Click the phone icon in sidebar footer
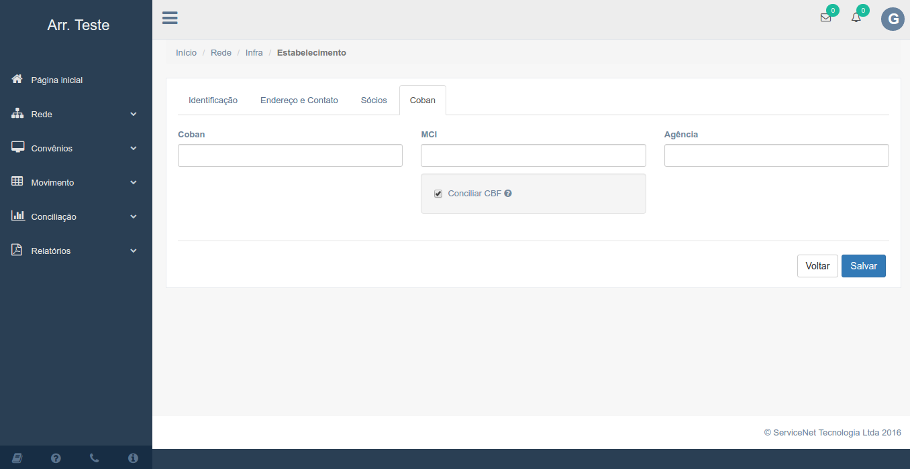The image size is (910, 469). tap(95, 458)
